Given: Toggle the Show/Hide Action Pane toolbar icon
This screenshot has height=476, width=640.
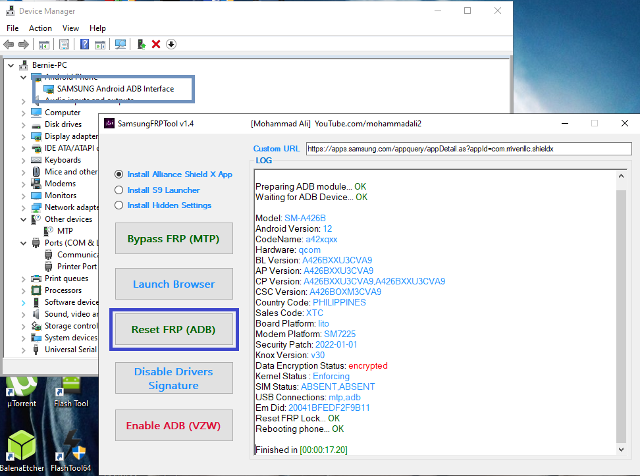Looking at the screenshot, I should (100, 44).
